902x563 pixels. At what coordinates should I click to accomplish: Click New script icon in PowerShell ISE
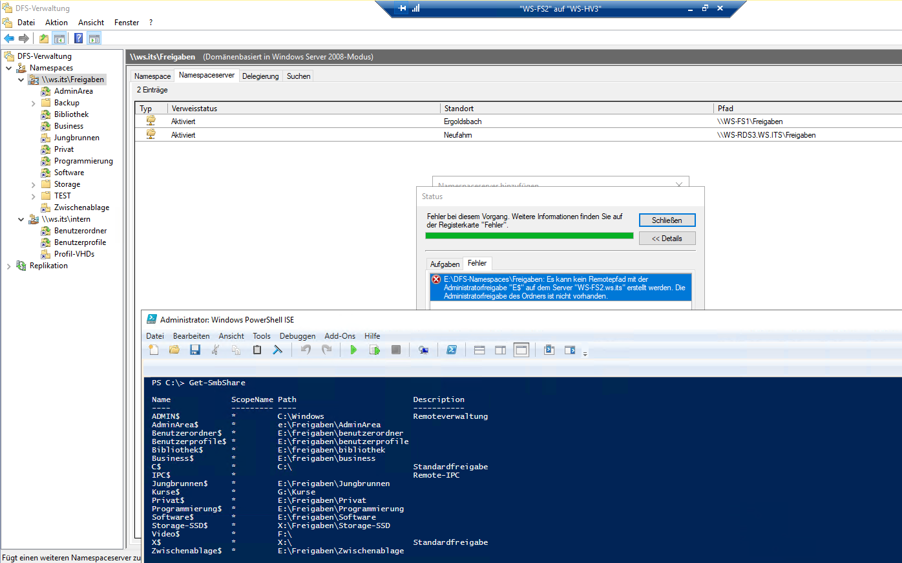pos(154,350)
